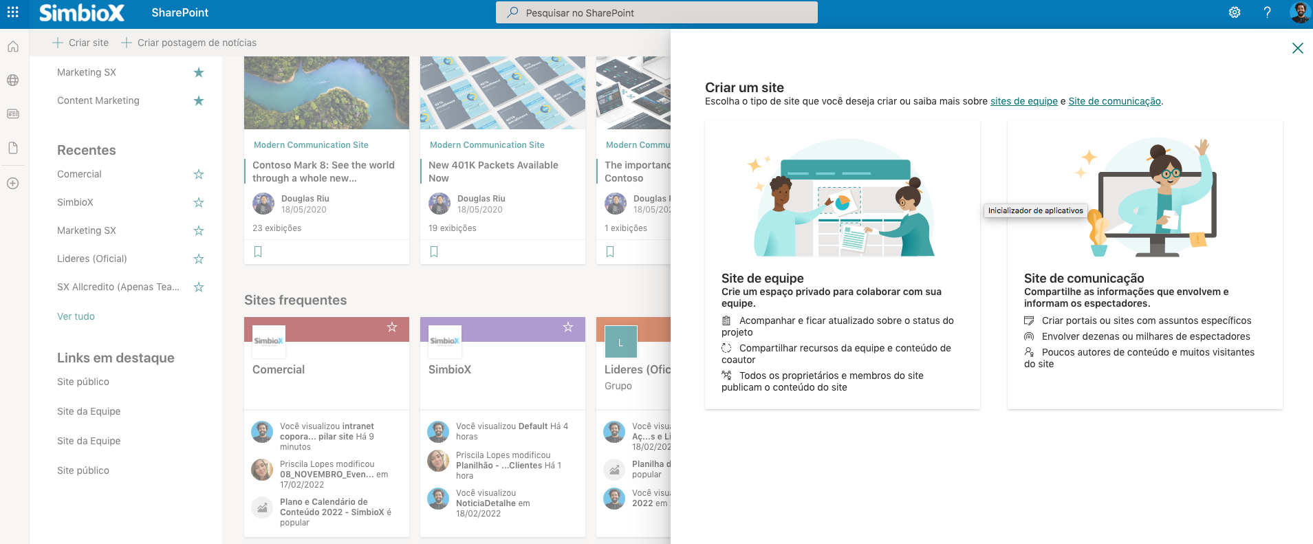
Task: Click Ver tudo under Recentes
Action: [x=76, y=316]
